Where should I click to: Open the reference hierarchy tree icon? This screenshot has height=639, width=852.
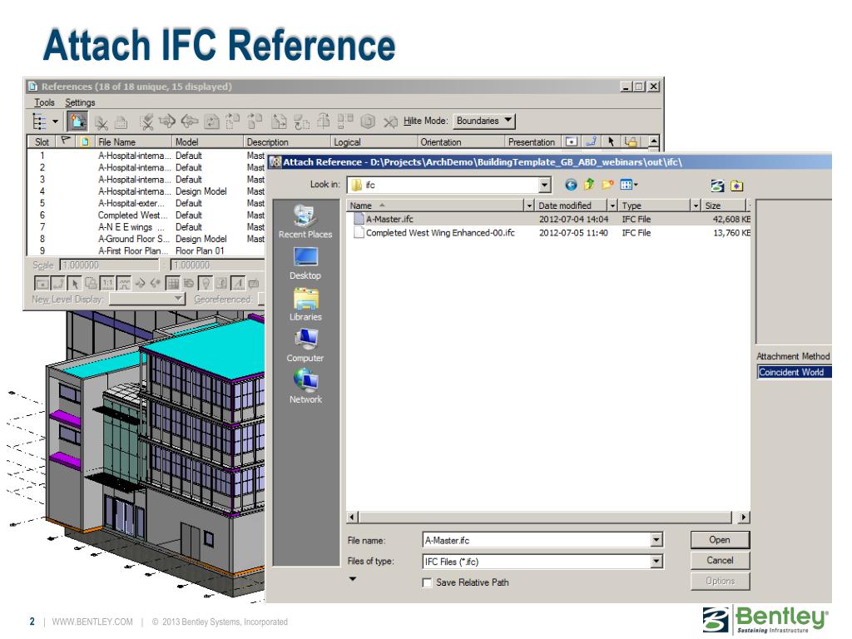click(40, 121)
